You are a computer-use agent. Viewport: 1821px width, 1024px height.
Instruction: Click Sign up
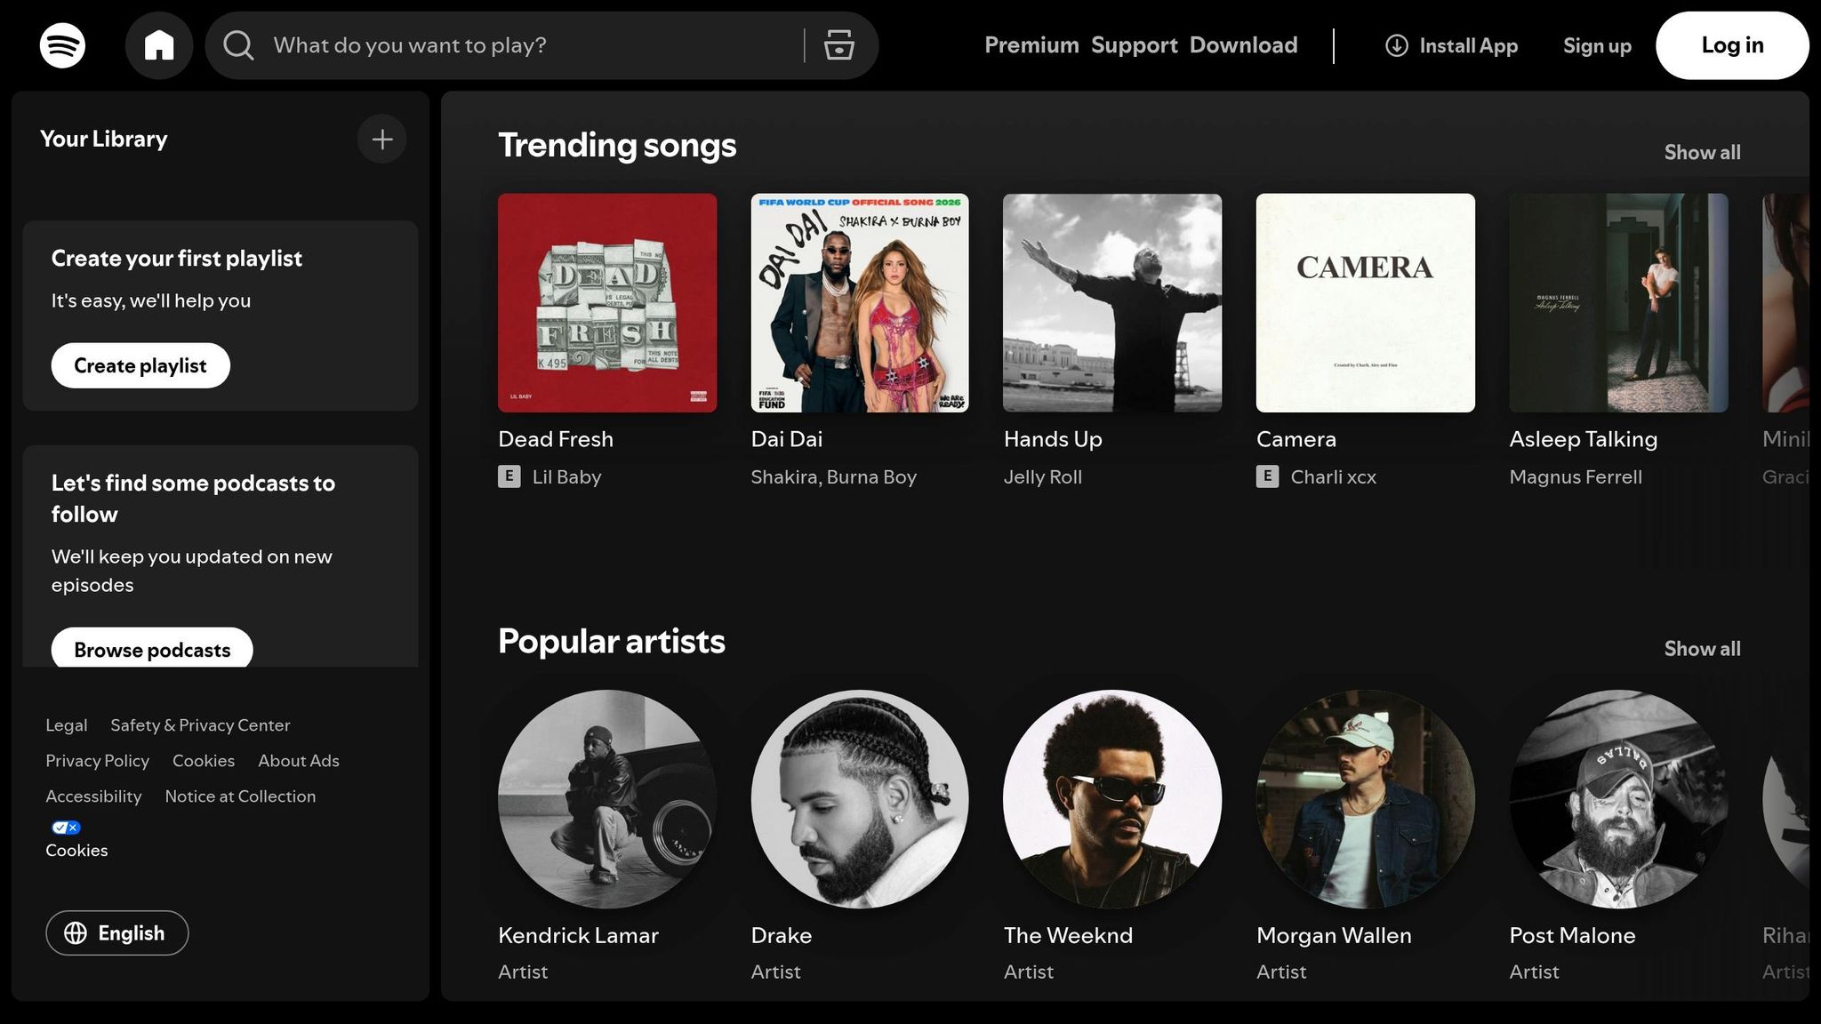coord(1597,45)
